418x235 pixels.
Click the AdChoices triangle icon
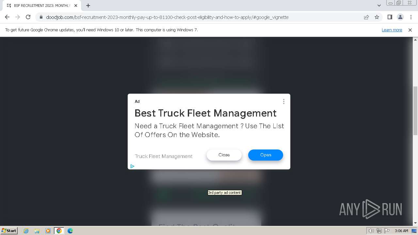click(132, 166)
